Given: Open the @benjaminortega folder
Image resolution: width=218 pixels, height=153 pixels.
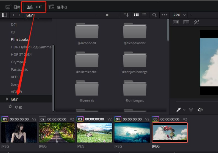Looking at the screenshot, I should pos(135,62).
